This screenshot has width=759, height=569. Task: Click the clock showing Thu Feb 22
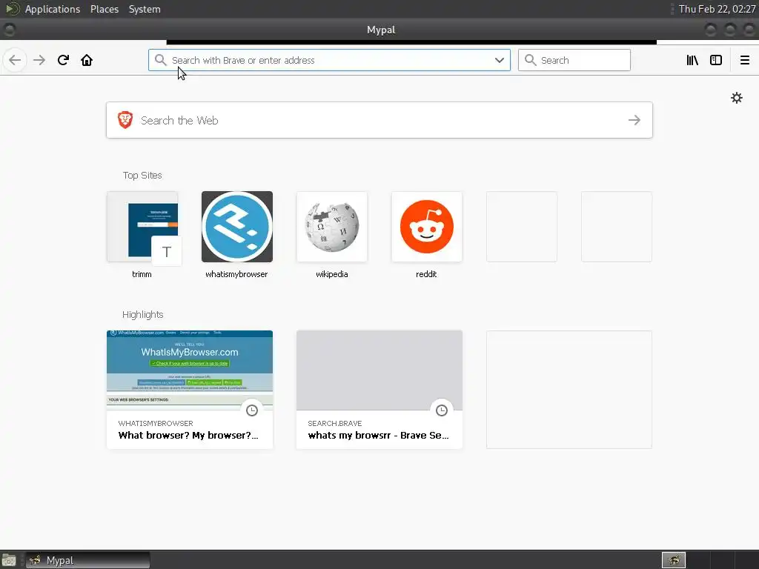[x=717, y=9]
